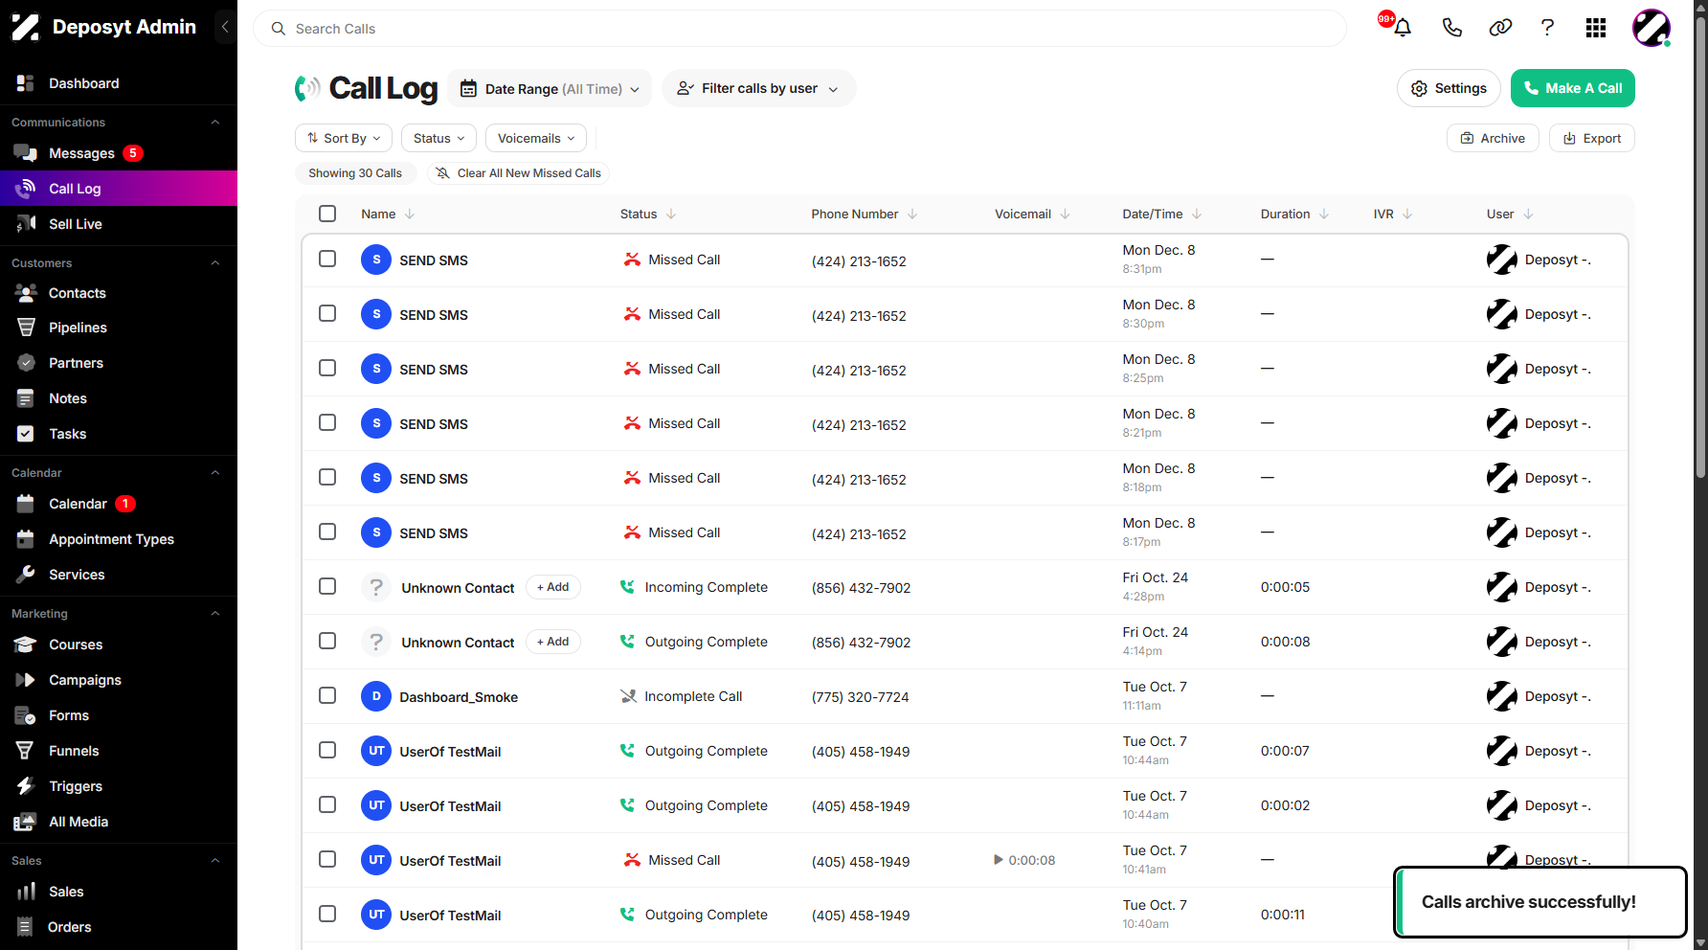Viewport: 1708px width, 950px height.
Task: Select the 8:17pm SEND SMS call checkbox
Action: 327,532
